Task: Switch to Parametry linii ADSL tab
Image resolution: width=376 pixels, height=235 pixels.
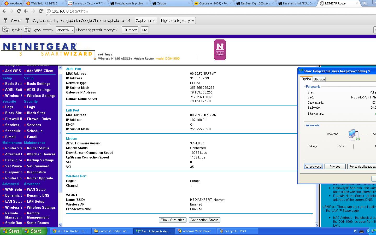Action: [x=297, y=3]
